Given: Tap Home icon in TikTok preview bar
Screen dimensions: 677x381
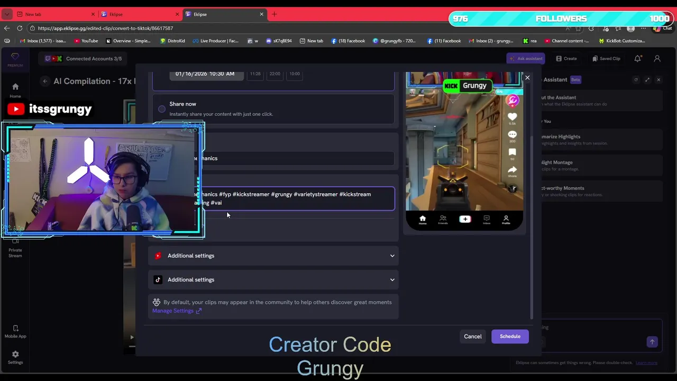Looking at the screenshot, I should pos(422,220).
